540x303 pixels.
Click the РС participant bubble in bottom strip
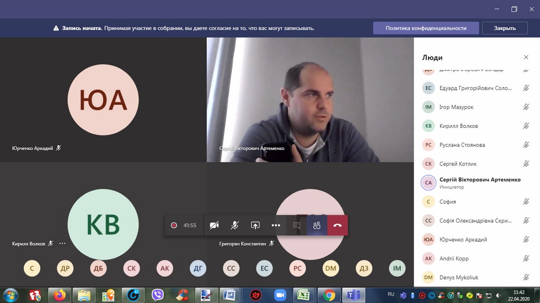(297, 268)
